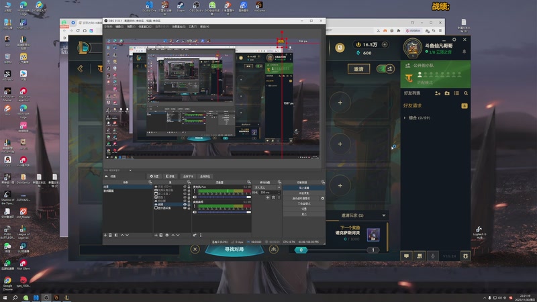This screenshot has height=302, width=537.
Task: Open advanced audio properties gear in mixer
Action: click(195, 236)
